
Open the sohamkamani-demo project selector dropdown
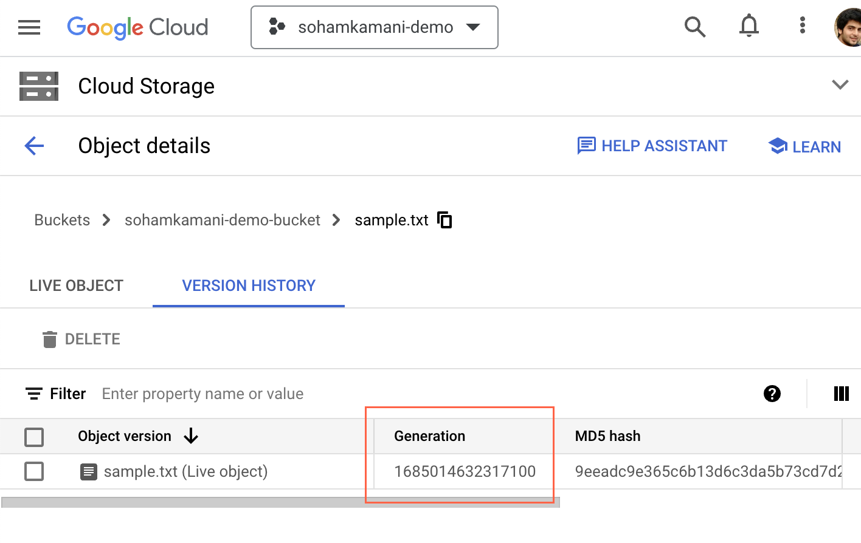(x=375, y=27)
